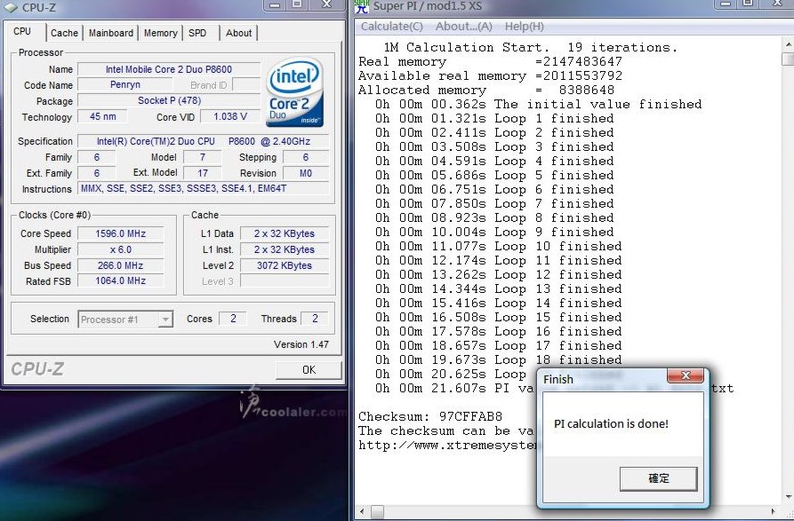The image size is (794, 521).
Task: Click the Model value 7 field
Action: (203, 157)
